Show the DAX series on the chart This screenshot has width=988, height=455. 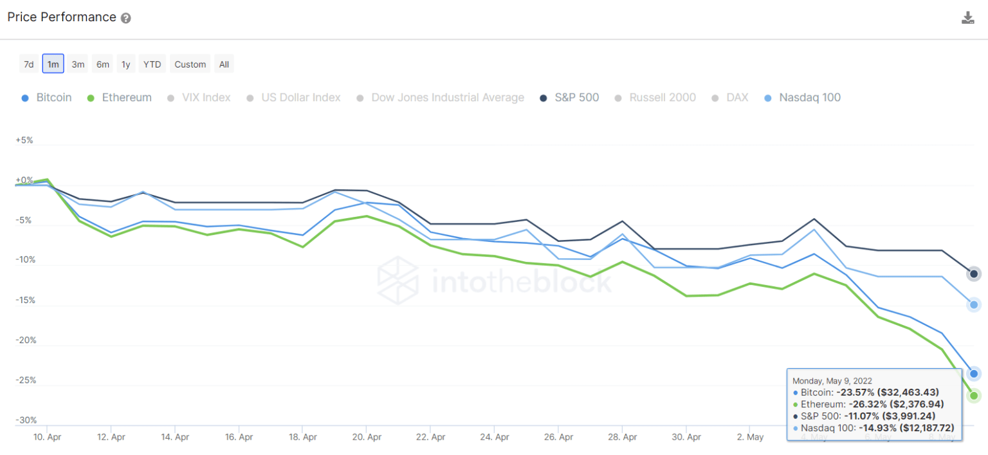[714, 97]
